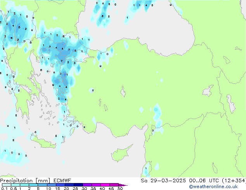Image resolution: width=246 pixels, height=190 pixels.
Task: Click the 1–2 mm legend color swatch
Action: click(24, 185)
